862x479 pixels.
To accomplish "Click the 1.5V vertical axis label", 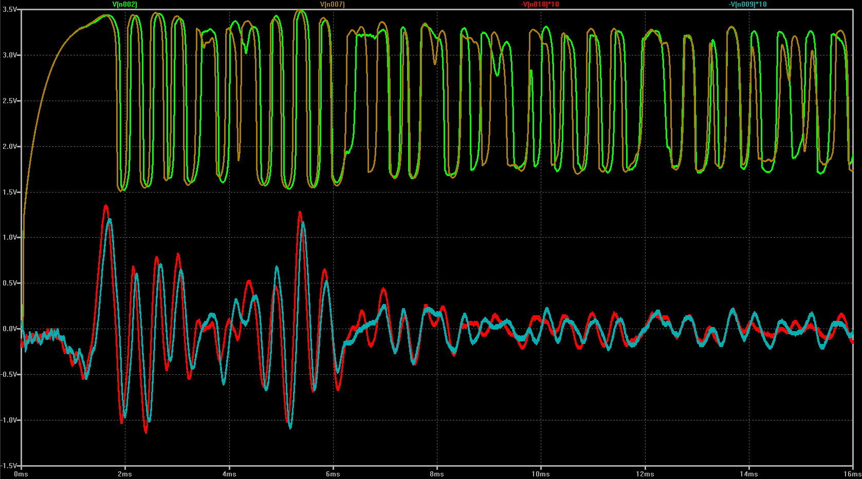I will point(10,192).
